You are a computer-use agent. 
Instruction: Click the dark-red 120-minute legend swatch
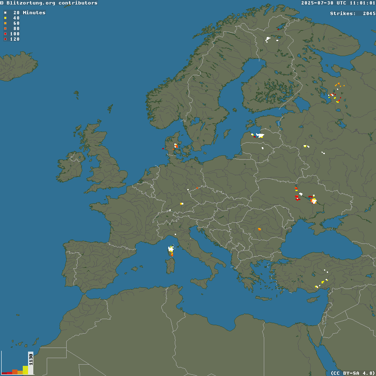click(5, 39)
